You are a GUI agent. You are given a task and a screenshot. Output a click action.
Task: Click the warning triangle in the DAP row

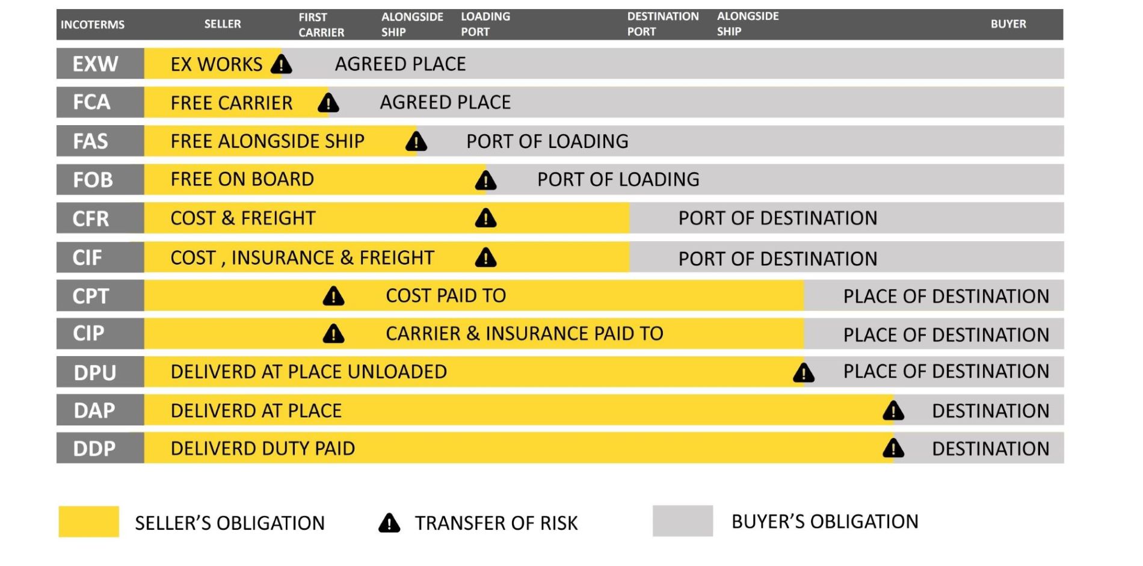click(893, 411)
